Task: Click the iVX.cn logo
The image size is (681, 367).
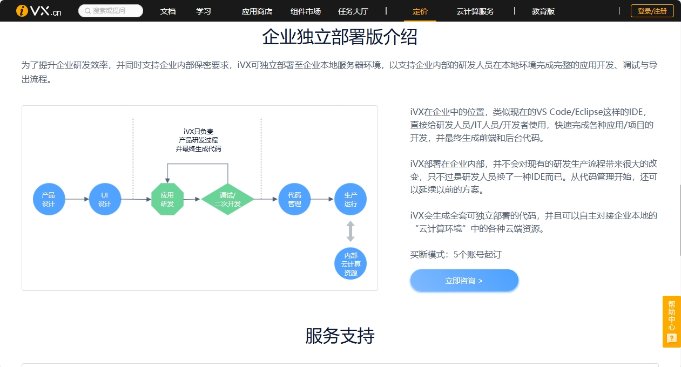Action: click(x=39, y=11)
